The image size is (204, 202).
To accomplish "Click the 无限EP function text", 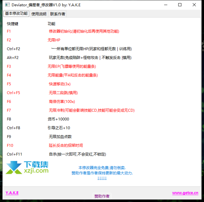I will (72, 67).
